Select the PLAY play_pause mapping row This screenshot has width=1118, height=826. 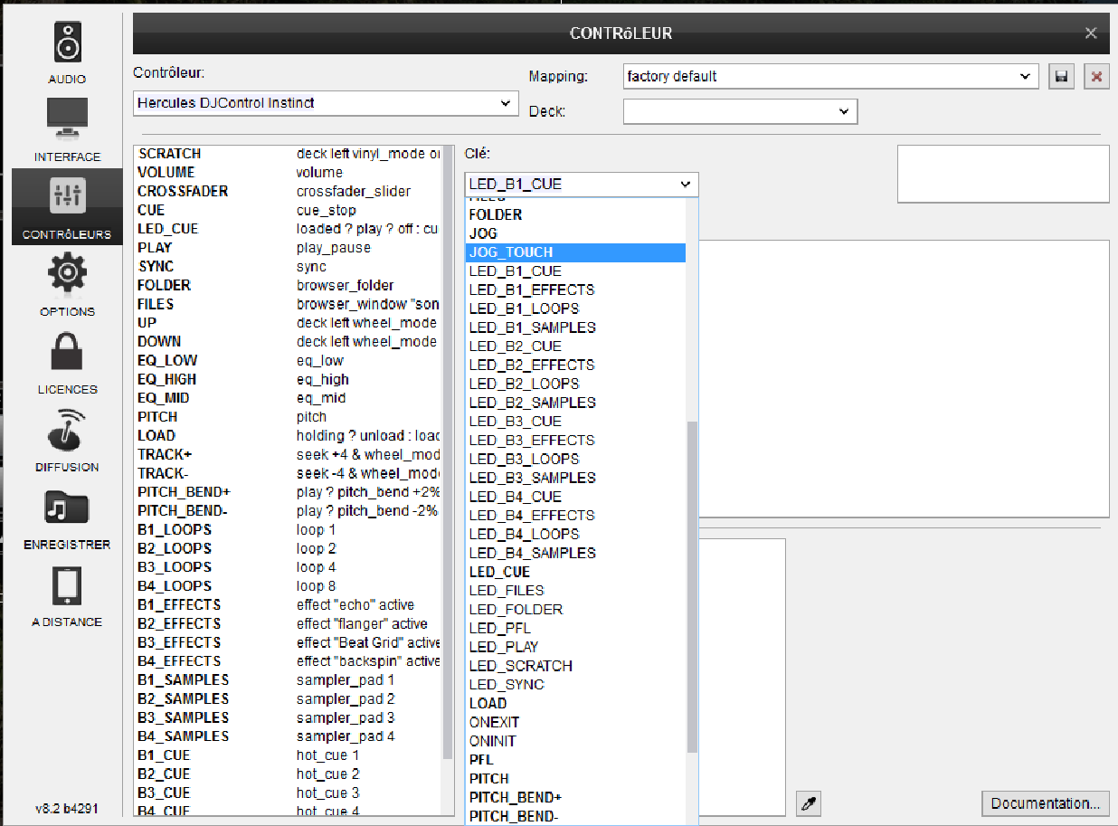(288, 248)
